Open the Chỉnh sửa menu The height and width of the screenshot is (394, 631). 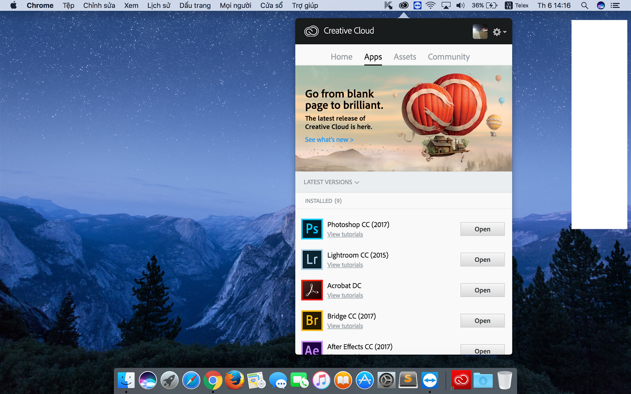pos(99,6)
